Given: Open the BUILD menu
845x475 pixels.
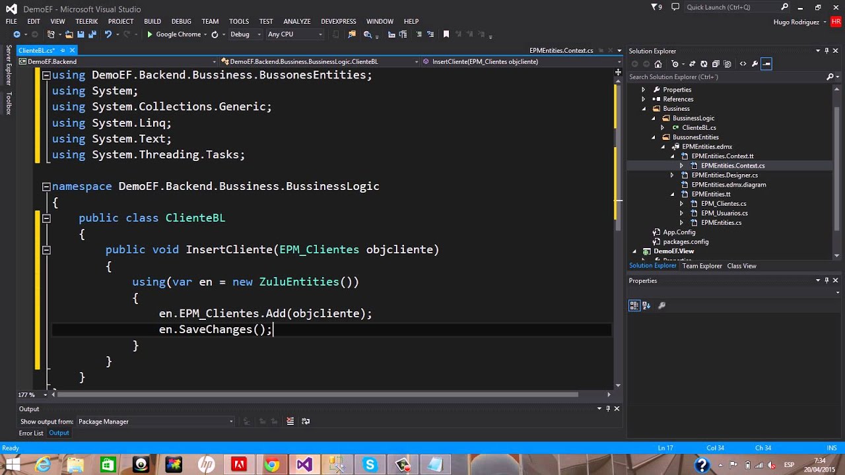Looking at the screenshot, I should pos(152,21).
